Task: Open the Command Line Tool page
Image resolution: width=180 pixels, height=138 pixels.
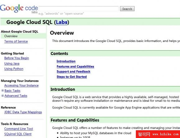Action: (x=19, y=129)
